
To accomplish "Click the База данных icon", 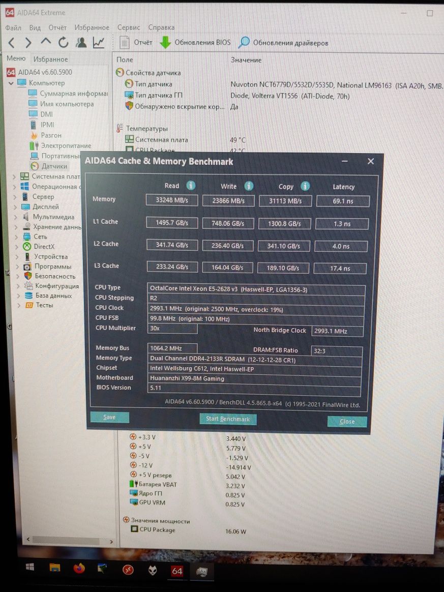I will pos(28,295).
